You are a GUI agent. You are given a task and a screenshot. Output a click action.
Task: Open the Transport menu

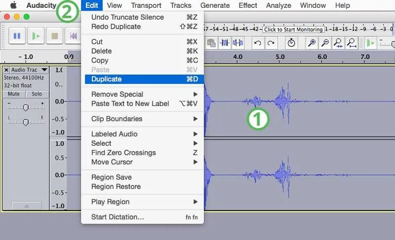[x=146, y=5]
